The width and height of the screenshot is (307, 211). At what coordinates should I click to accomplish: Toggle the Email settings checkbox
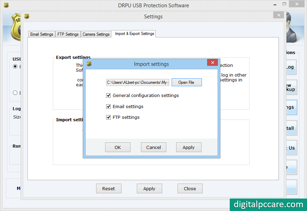pyautogui.click(x=108, y=107)
